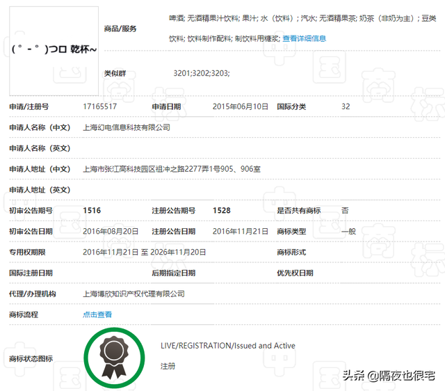Select preliminary announcement date 2016年08月20日
The height and width of the screenshot is (391, 445).
[x=111, y=232]
